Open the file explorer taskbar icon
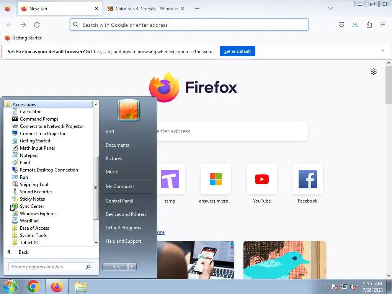 pyautogui.click(x=81, y=287)
